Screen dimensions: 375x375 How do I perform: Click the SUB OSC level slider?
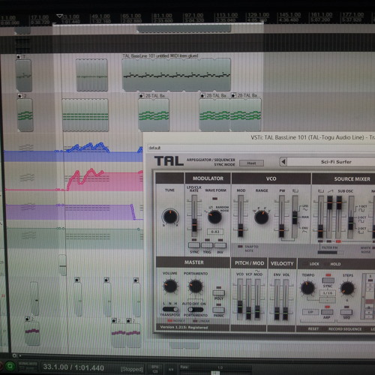[339, 217]
